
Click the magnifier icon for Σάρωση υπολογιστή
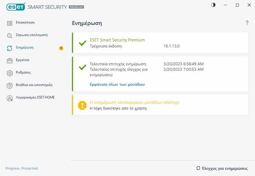[10, 36]
